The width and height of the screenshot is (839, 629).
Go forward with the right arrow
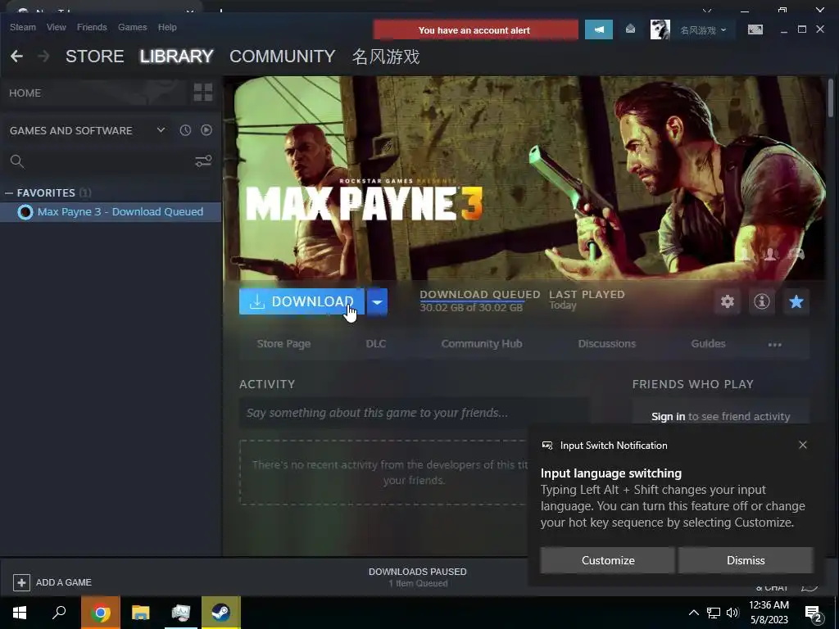44,57
